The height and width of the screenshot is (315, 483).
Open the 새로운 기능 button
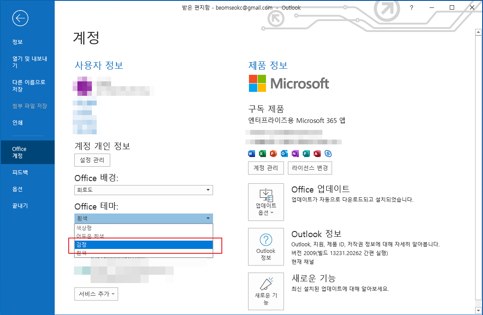point(266,291)
